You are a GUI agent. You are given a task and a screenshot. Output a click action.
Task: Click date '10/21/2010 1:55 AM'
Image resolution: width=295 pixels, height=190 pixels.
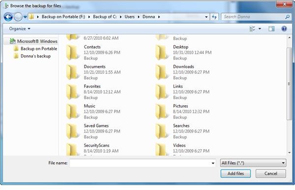pyautogui.click(x=102, y=72)
